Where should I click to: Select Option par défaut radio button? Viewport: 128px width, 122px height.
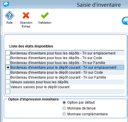pyautogui.click(x=64, y=102)
